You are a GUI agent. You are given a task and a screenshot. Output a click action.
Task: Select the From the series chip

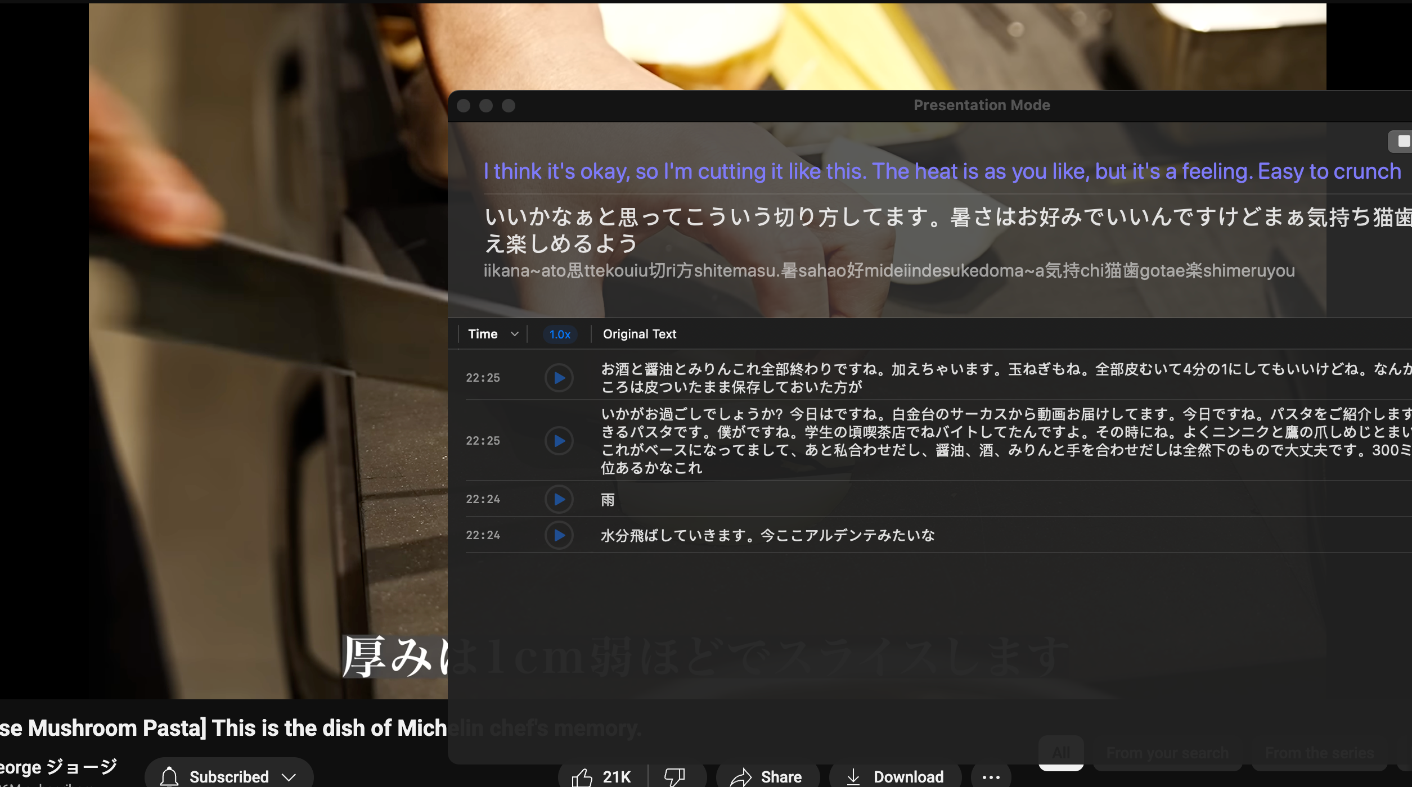(1319, 753)
